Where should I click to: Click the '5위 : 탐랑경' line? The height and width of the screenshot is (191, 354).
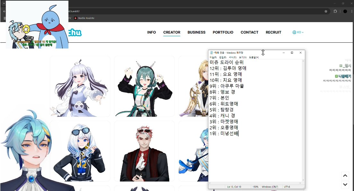pos(221,109)
